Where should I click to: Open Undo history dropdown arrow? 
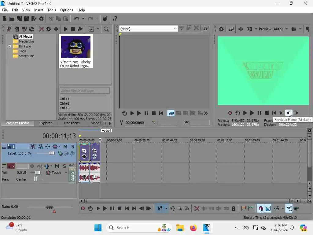coord(83,19)
